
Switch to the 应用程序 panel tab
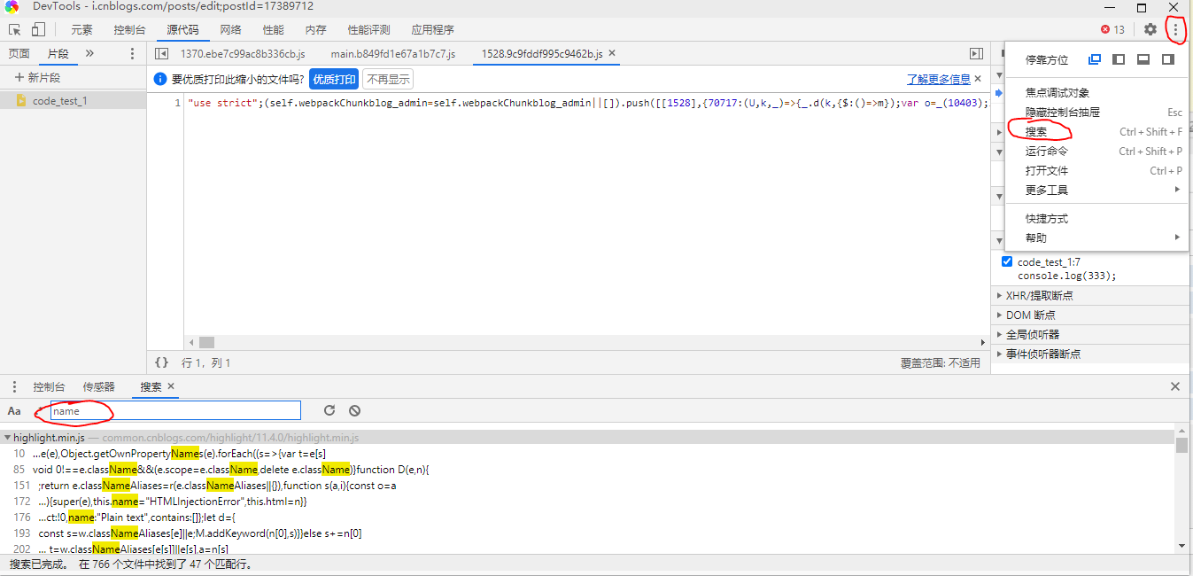pyautogui.click(x=432, y=29)
